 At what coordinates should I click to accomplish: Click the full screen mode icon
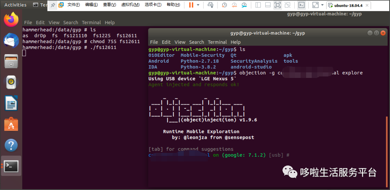[x=278, y=5]
